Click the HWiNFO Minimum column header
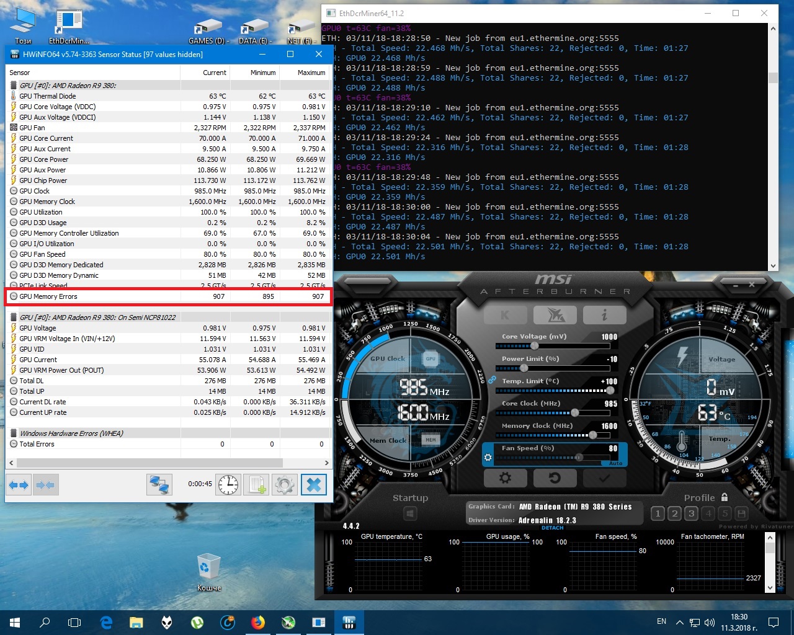This screenshot has width=794, height=635. pos(255,73)
